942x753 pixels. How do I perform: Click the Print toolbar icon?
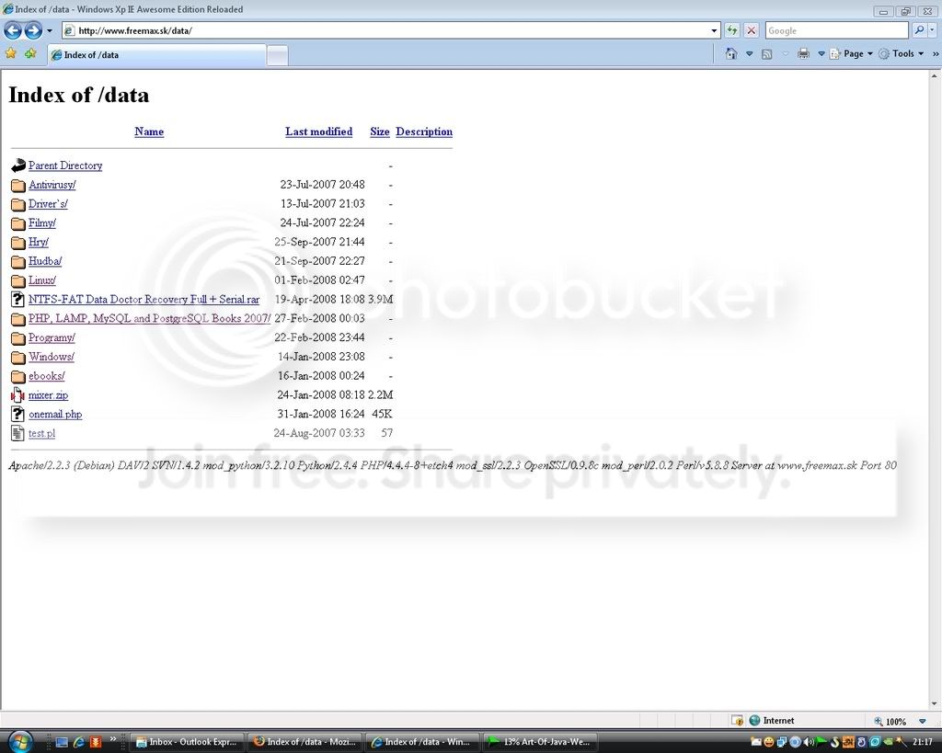[803, 54]
